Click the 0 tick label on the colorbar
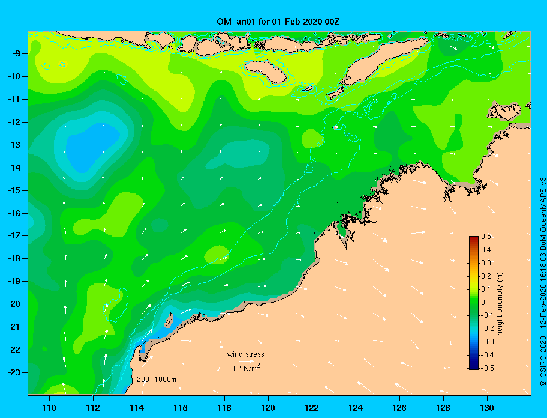Image resolution: width=547 pixels, height=418 pixels. [x=483, y=303]
